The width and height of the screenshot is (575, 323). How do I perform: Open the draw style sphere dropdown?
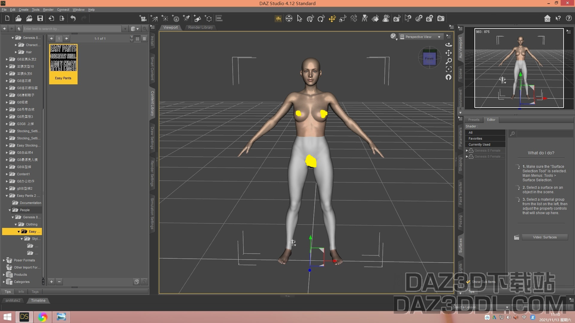394,36
